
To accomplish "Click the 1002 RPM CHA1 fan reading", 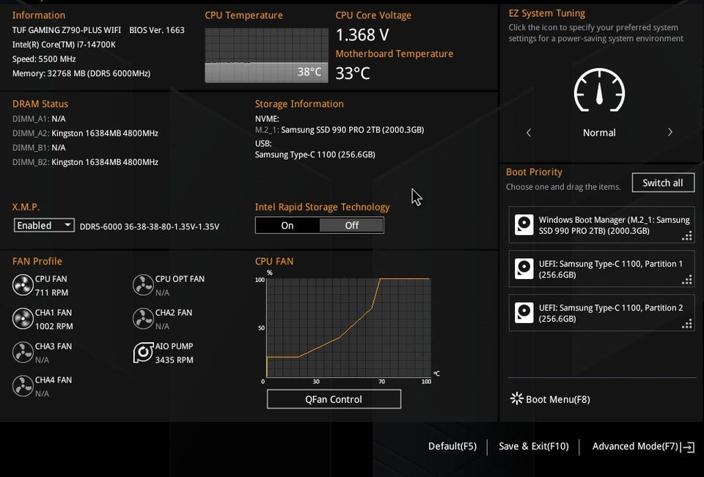I will [54, 326].
